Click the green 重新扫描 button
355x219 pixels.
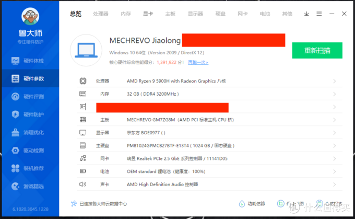tap(317, 50)
